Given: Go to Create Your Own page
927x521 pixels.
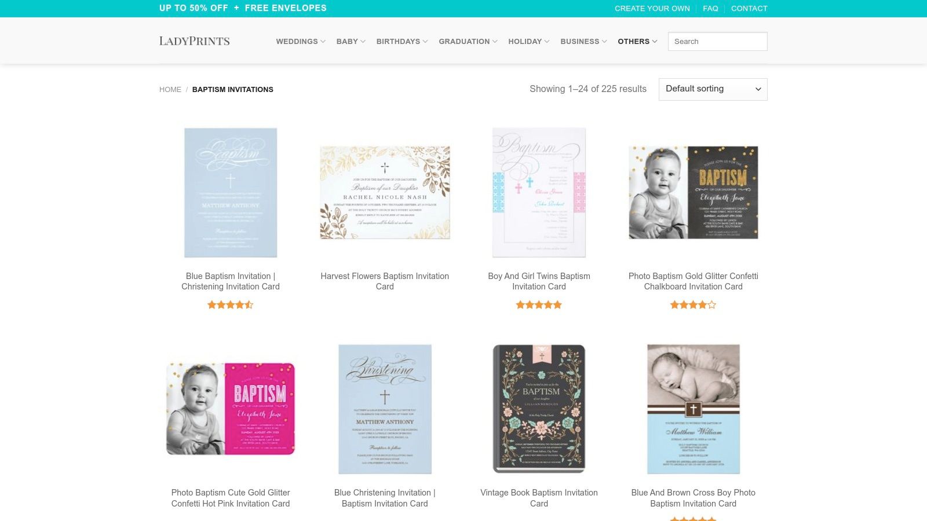Looking at the screenshot, I should pos(652,9).
